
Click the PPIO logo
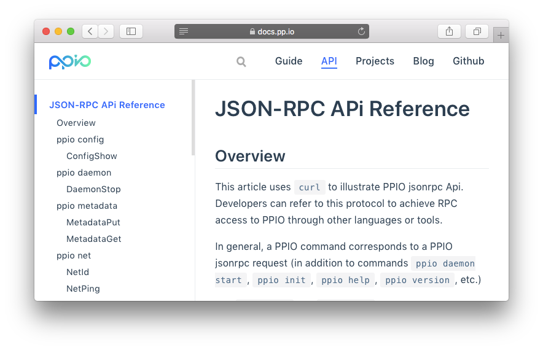point(70,61)
